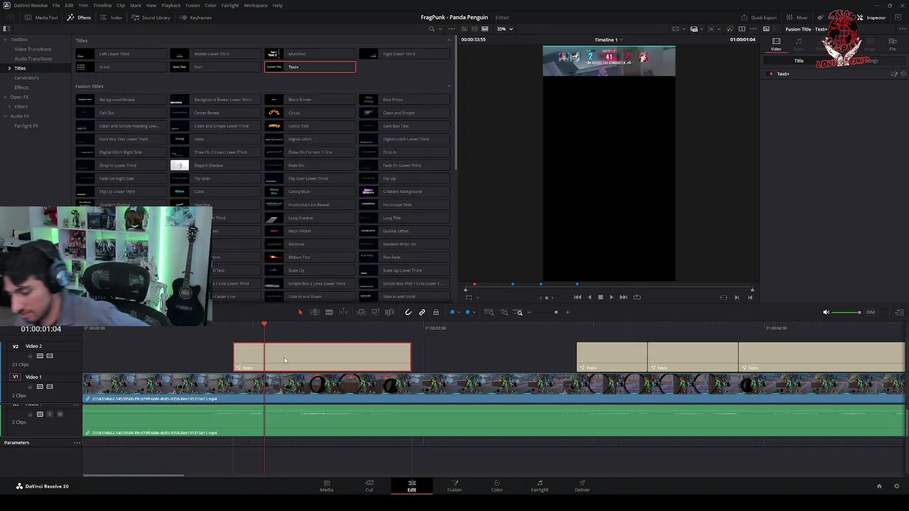The image size is (909, 511).
Task: Expand the Titles tree item
Action: [x=9, y=68]
